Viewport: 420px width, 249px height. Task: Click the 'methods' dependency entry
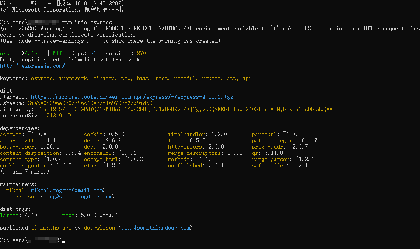click(x=191, y=159)
